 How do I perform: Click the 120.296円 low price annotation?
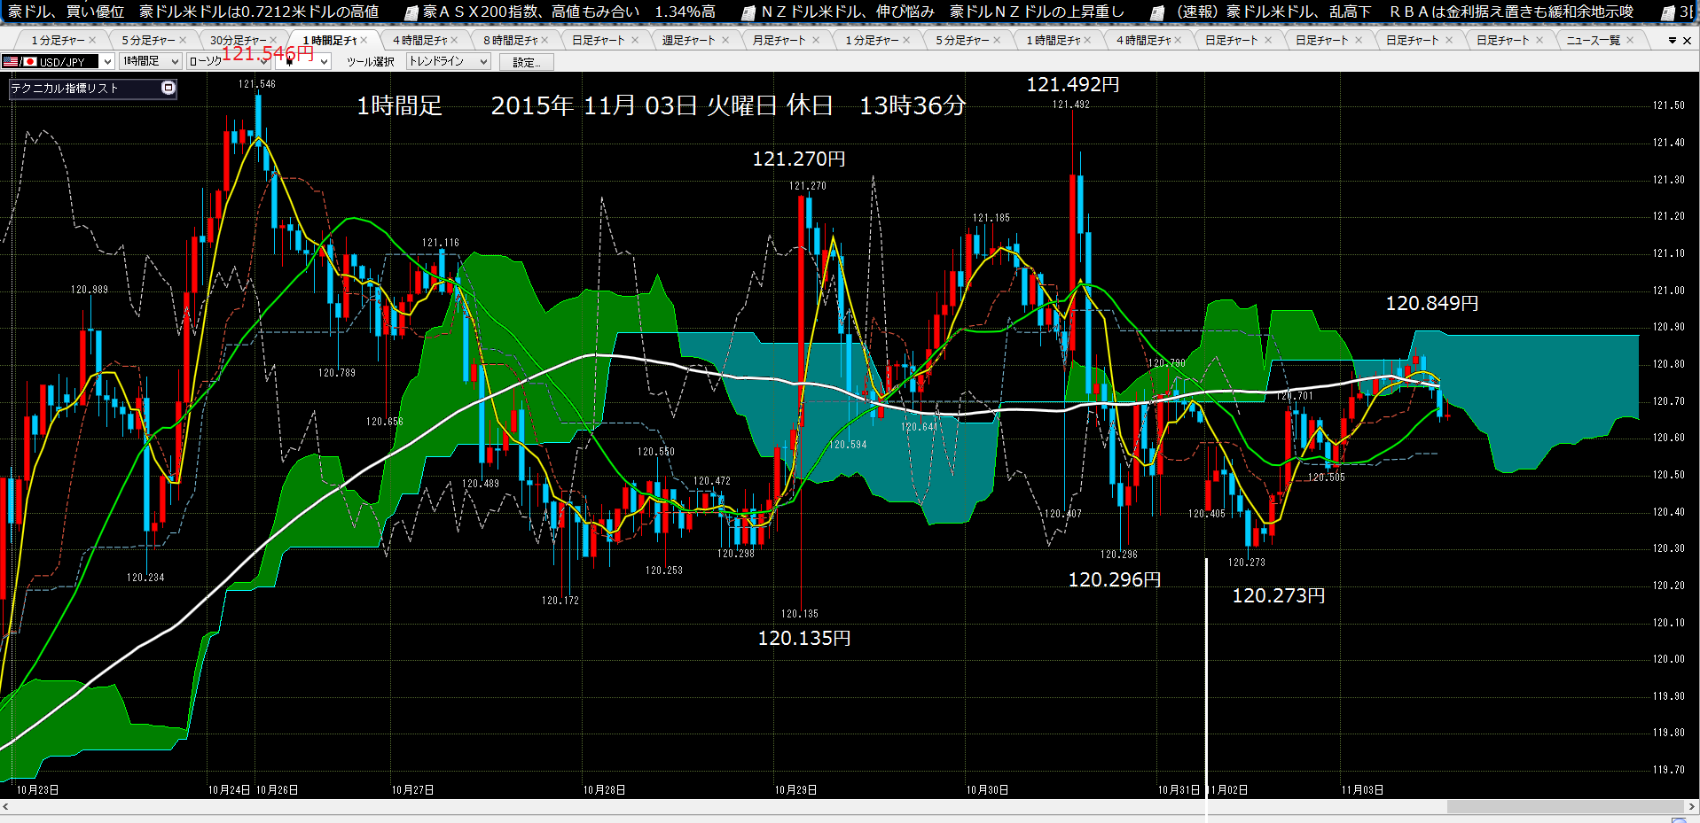click(1114, 580)
